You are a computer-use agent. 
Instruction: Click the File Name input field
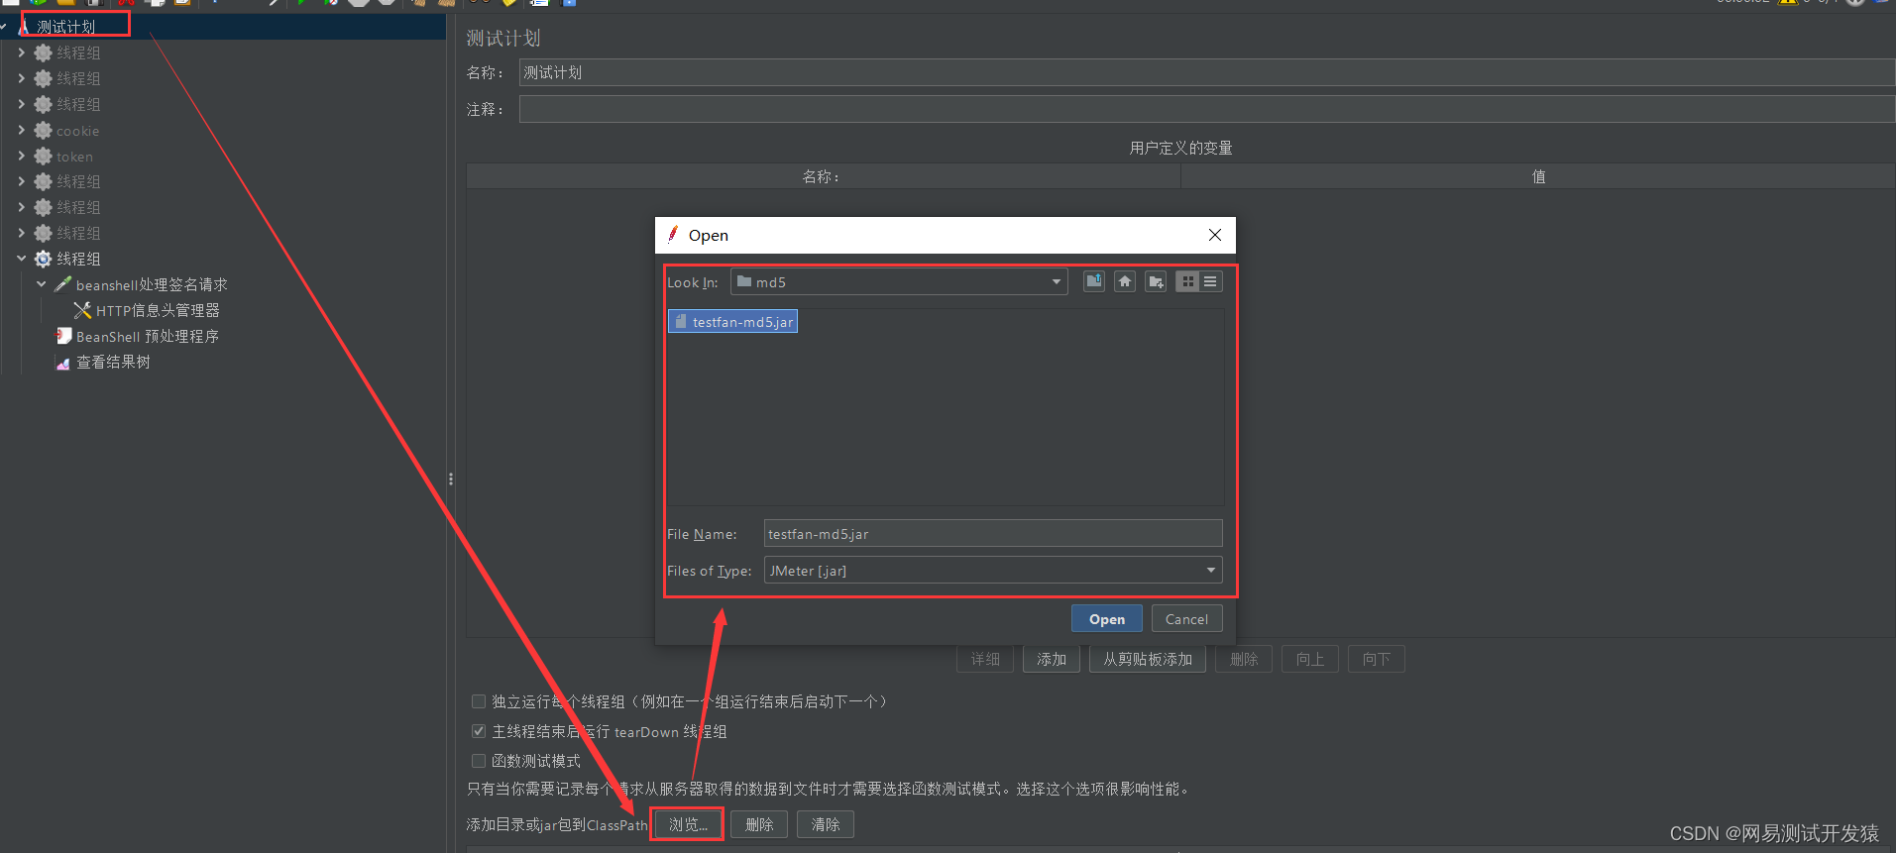click(993, 533)
